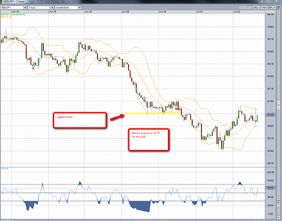
Task: Click the Jun 29 date header
Action: point(125,12)
